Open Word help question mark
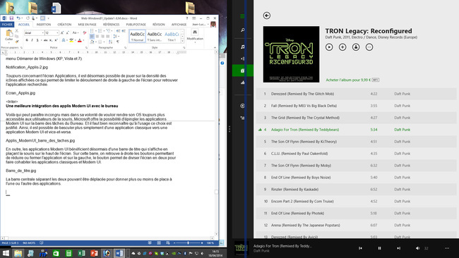 tap(187, 18)
